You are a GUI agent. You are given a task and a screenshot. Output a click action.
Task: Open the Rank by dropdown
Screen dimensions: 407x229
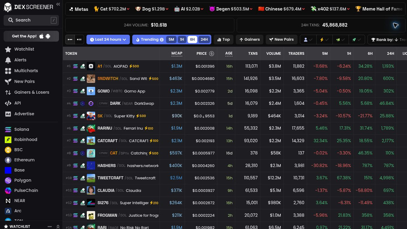tap(387, 39)
